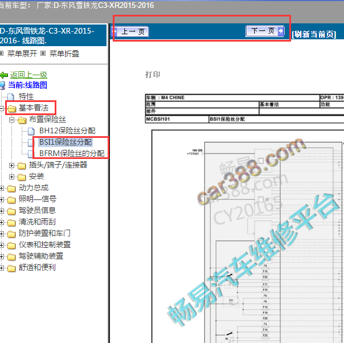
Task: Click the 当前:线路图 heading
Action: pos(27,85)
